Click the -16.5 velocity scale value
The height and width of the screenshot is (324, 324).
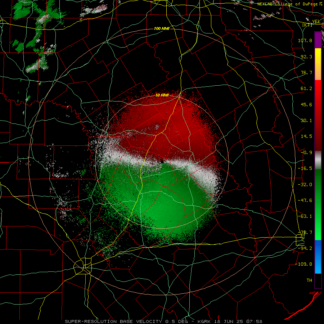305,168
